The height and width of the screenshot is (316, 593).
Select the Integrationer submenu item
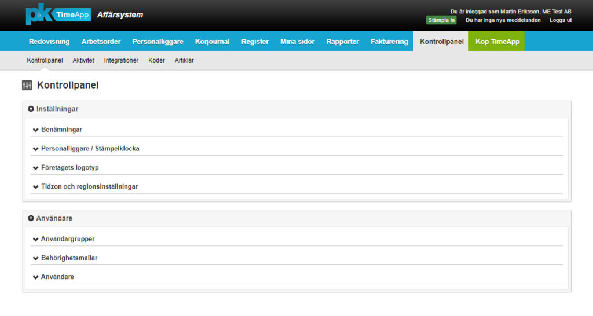coord(121,60)
